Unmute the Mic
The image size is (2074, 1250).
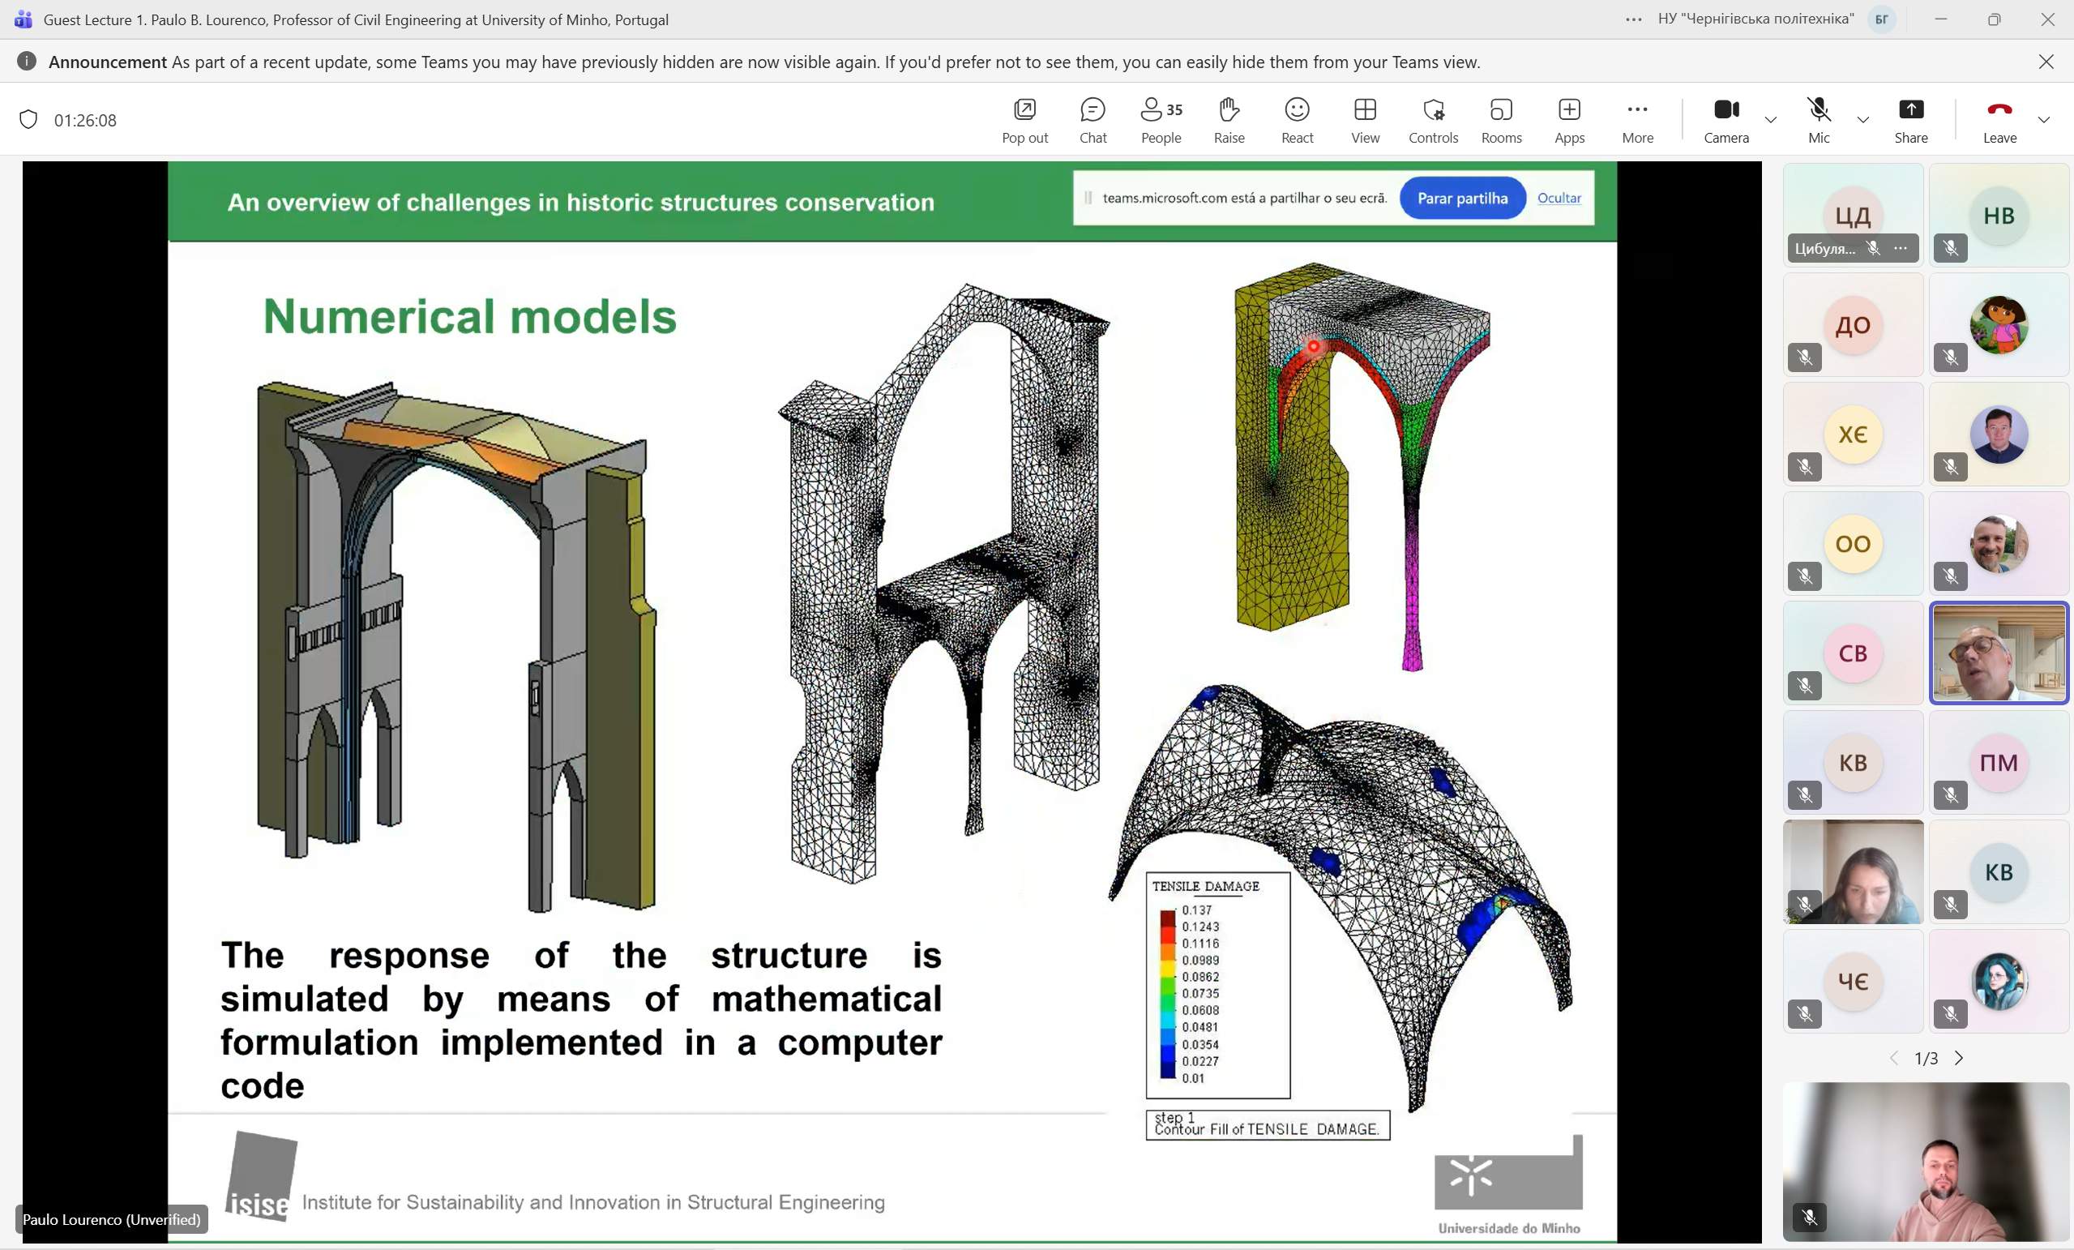(1818, 119)
